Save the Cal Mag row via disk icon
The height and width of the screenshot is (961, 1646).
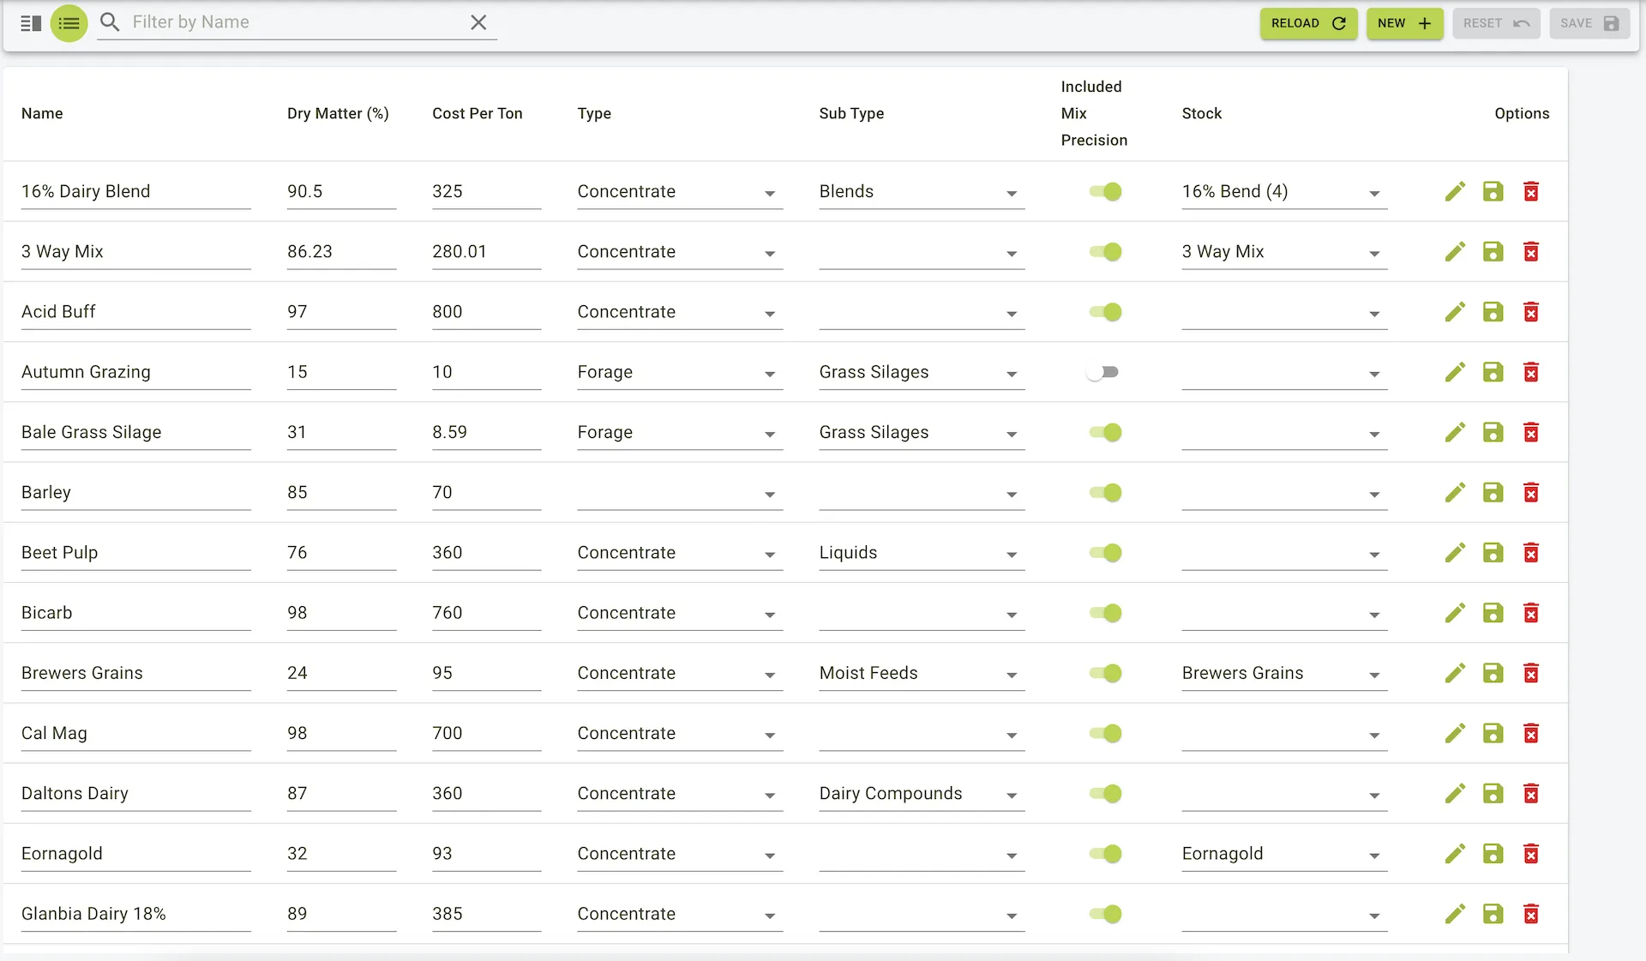1493,733
